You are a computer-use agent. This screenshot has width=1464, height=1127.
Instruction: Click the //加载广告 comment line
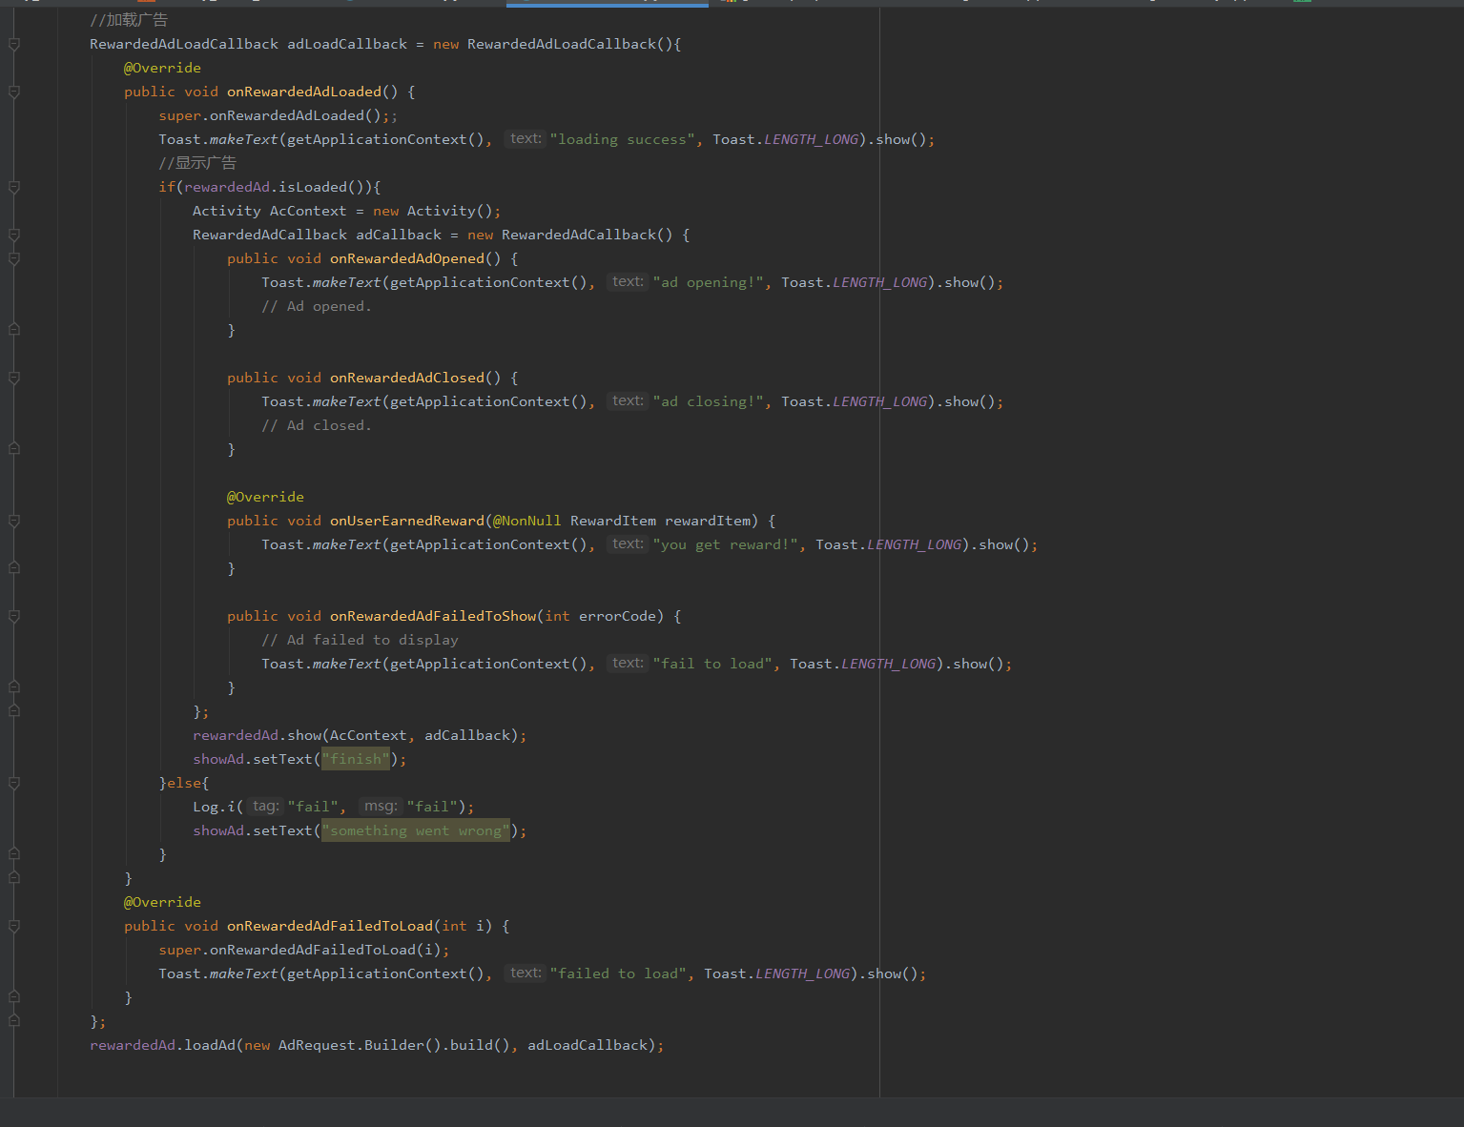coord(129,20)
